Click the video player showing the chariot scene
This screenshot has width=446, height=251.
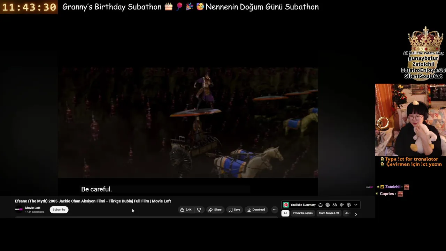pos(188,123)
